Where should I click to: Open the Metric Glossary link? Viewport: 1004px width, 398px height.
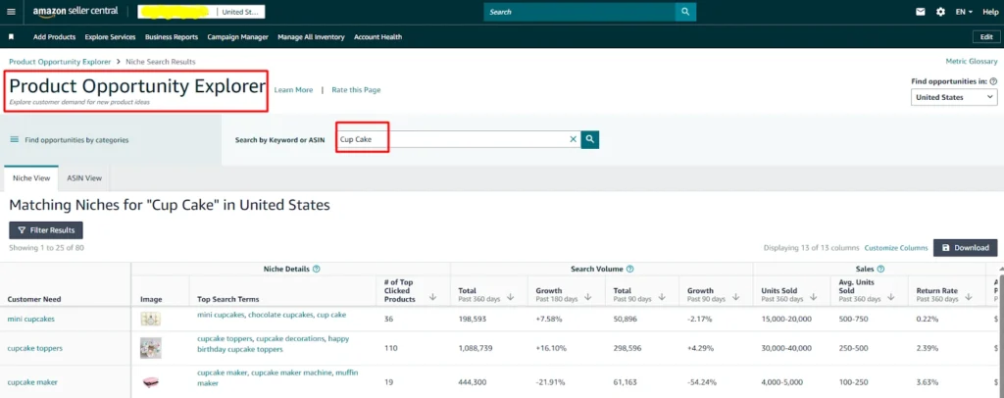(972, 62)
